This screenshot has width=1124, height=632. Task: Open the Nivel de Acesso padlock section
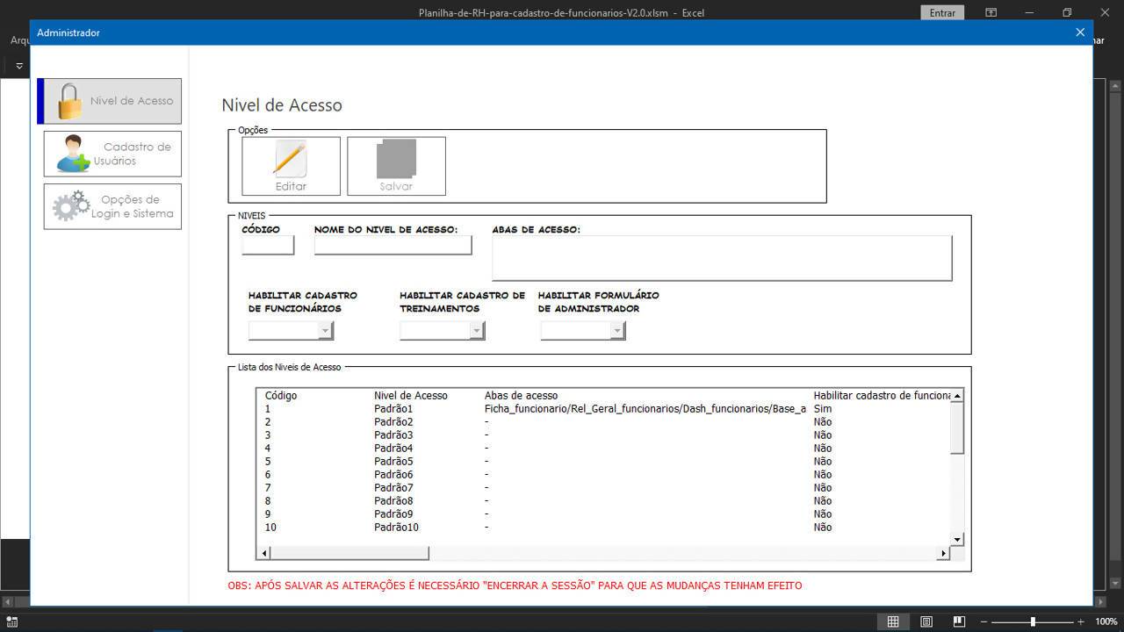110,101
